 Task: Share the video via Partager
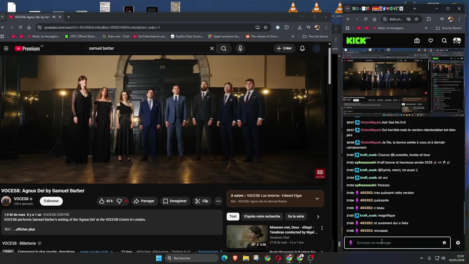pos(144,201)
